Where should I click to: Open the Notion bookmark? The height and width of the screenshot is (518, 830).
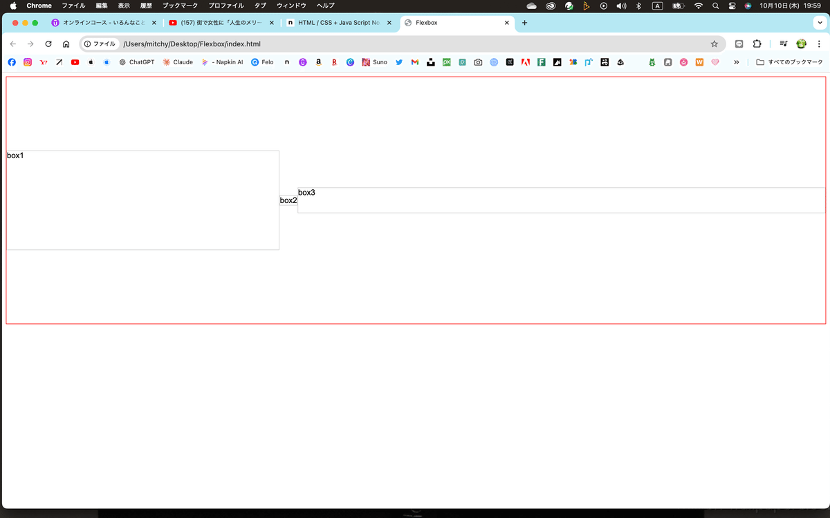tap(287, 61)
